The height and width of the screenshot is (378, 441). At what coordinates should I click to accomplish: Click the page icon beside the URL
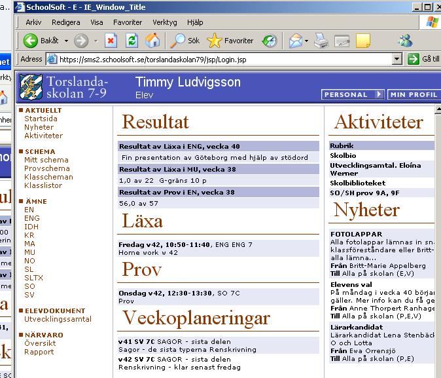tap(52, 59)
